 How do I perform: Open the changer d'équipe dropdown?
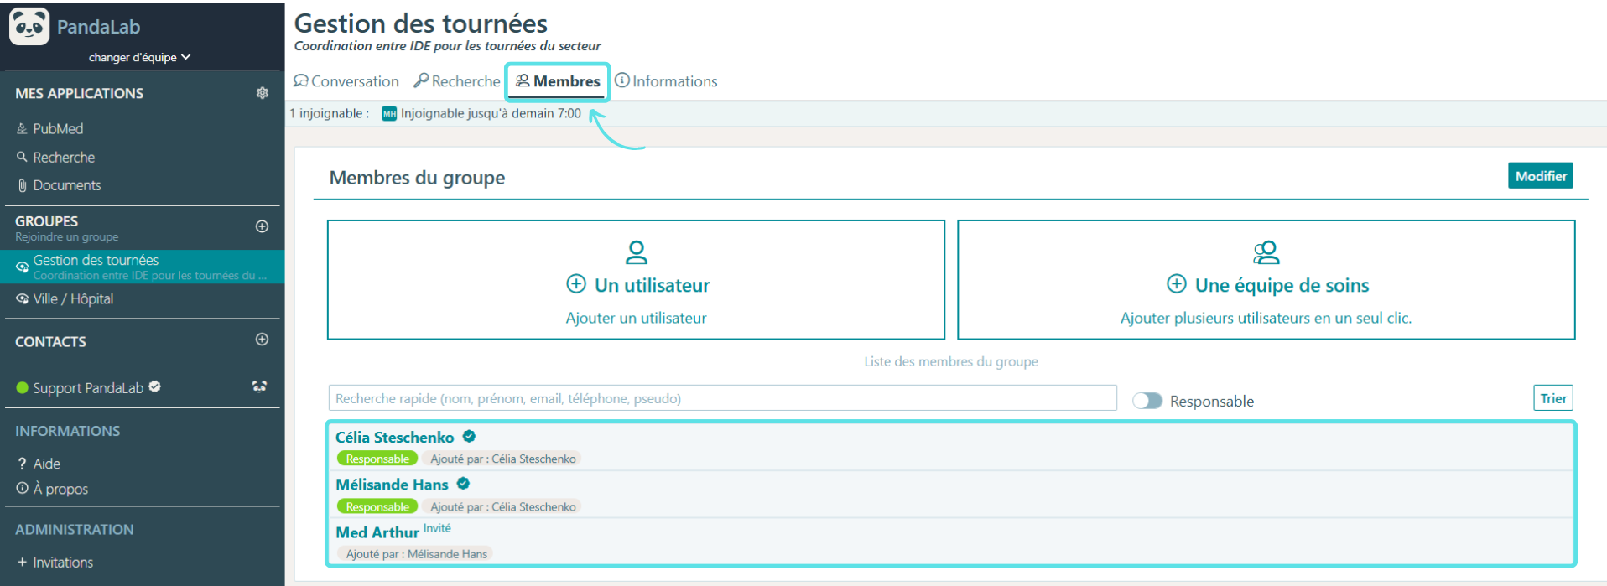140,57
